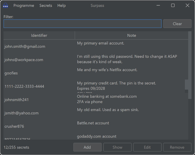This screenshot has height=155, width=195.
Task: Open the Secrets menu
Action: tap(46, 6)
